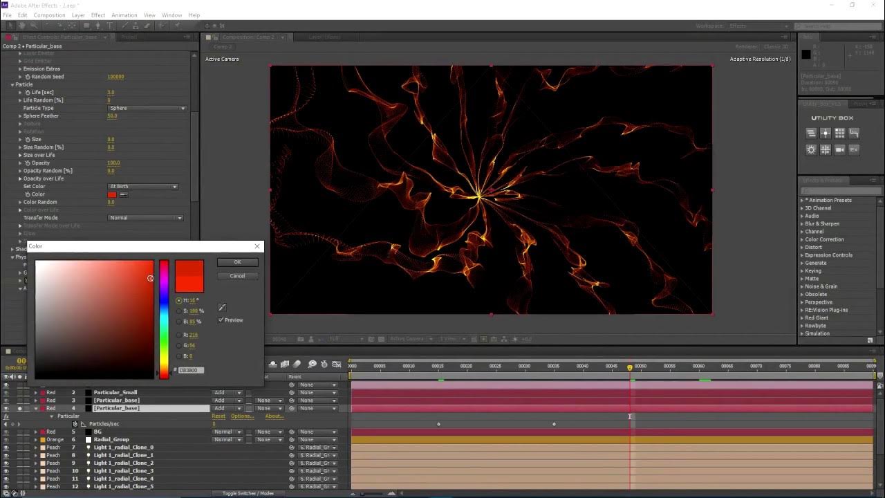Click second Utility Box icon, bottom row
This screenshot has height=498, width=885.
826,149
